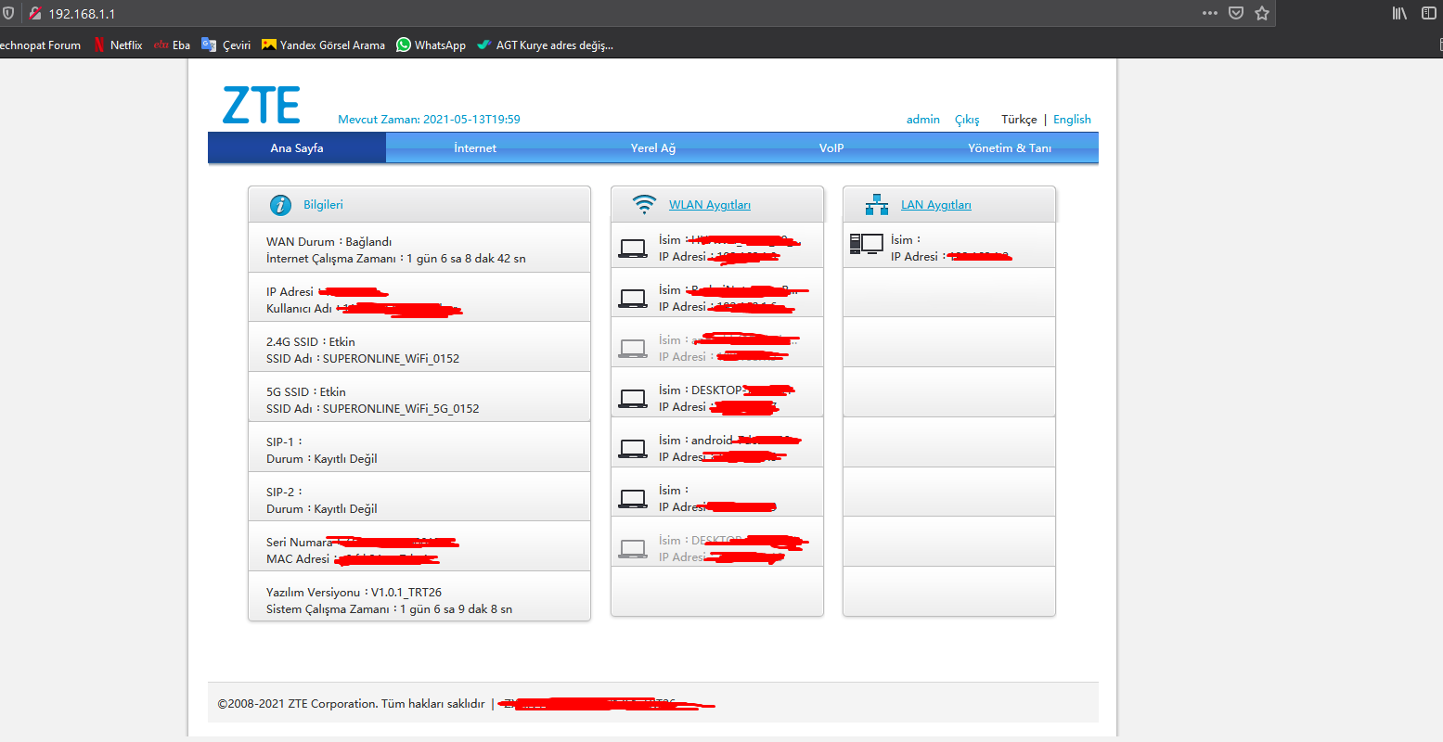
Task: Open the Netflix bookmark
Action: pos(119,45)
